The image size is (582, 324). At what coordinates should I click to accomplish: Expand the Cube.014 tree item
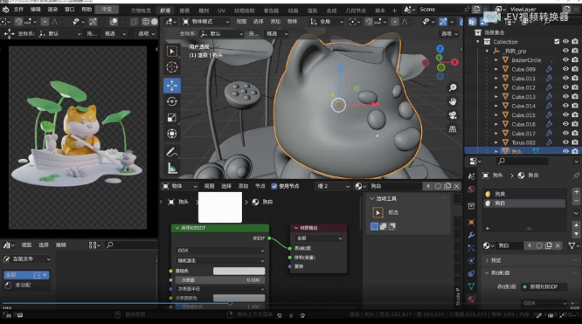tap(496, 106)
